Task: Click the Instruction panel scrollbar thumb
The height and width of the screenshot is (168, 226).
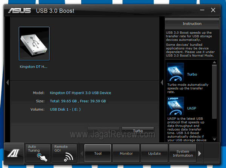Action: 214,92
